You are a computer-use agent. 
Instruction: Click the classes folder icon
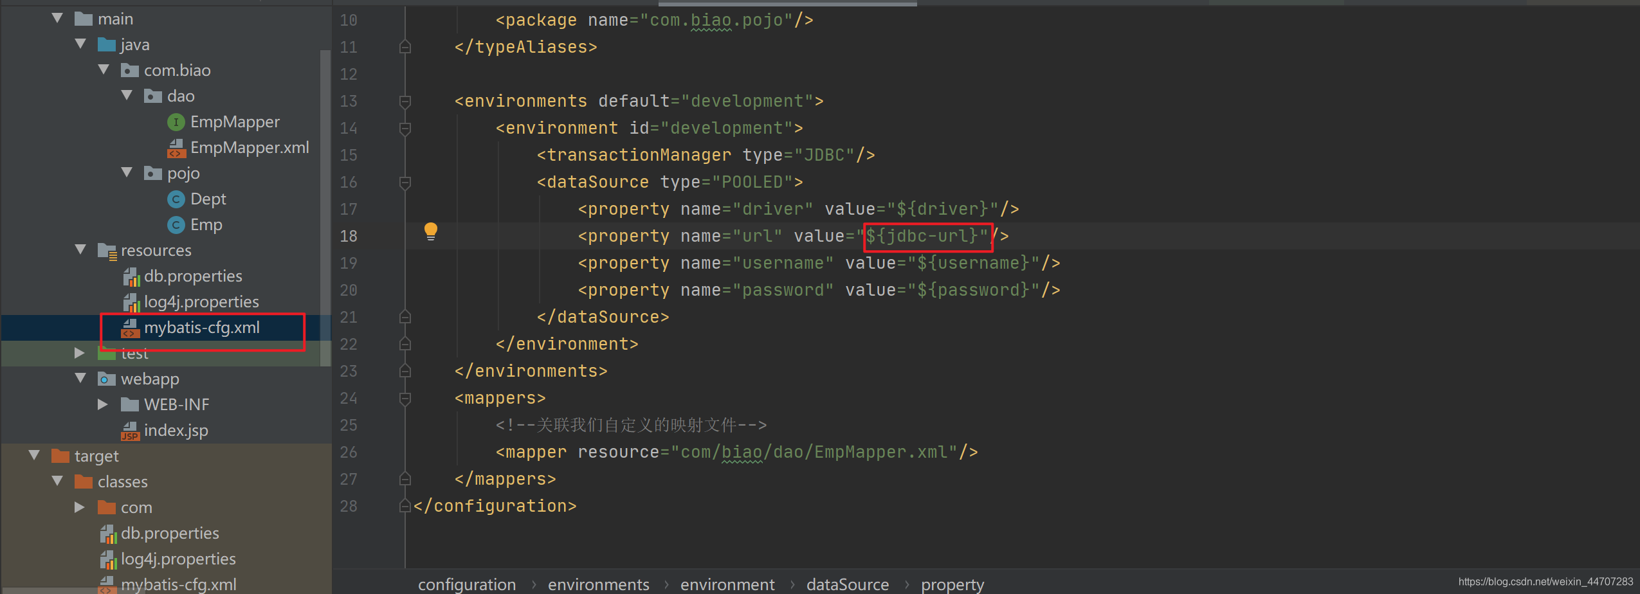pos(84,482)
